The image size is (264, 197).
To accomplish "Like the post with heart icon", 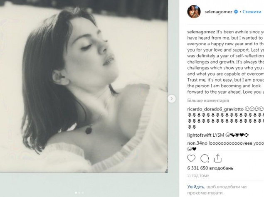I will coord(191,158).
